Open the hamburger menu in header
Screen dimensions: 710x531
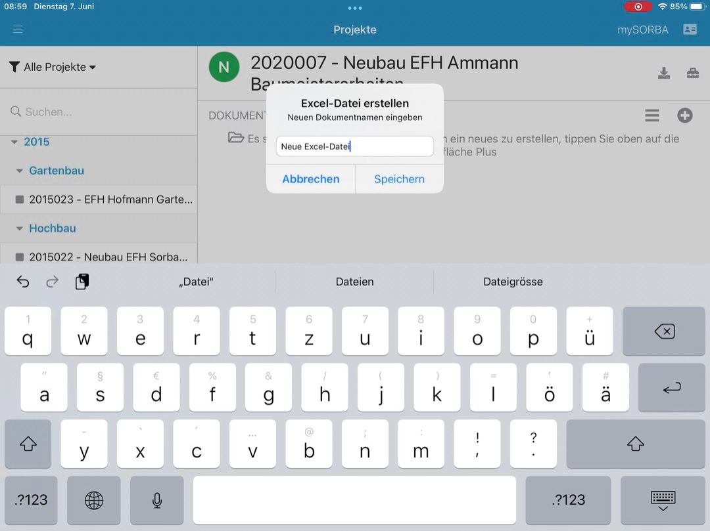click(18, 30)
